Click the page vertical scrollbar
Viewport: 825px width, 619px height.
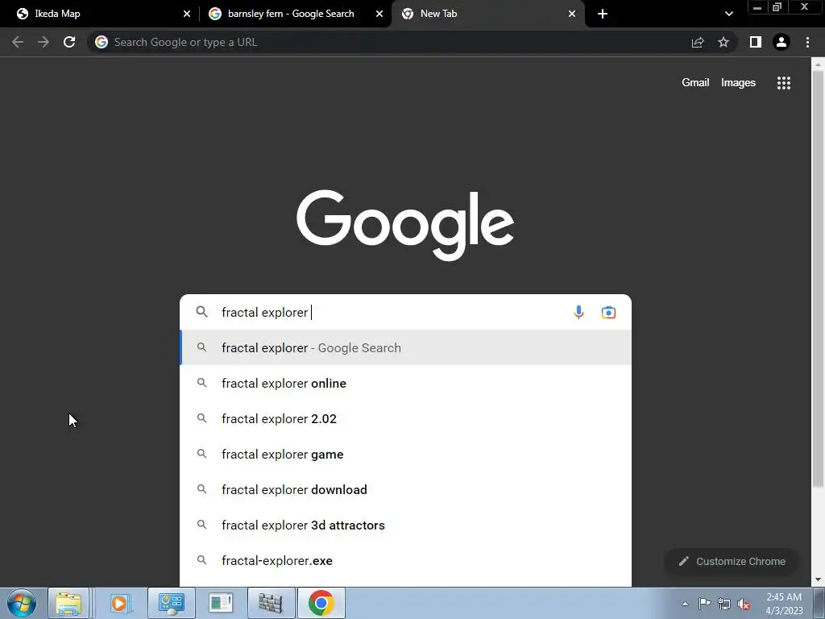pyautogui.click(x=818, y=279)
